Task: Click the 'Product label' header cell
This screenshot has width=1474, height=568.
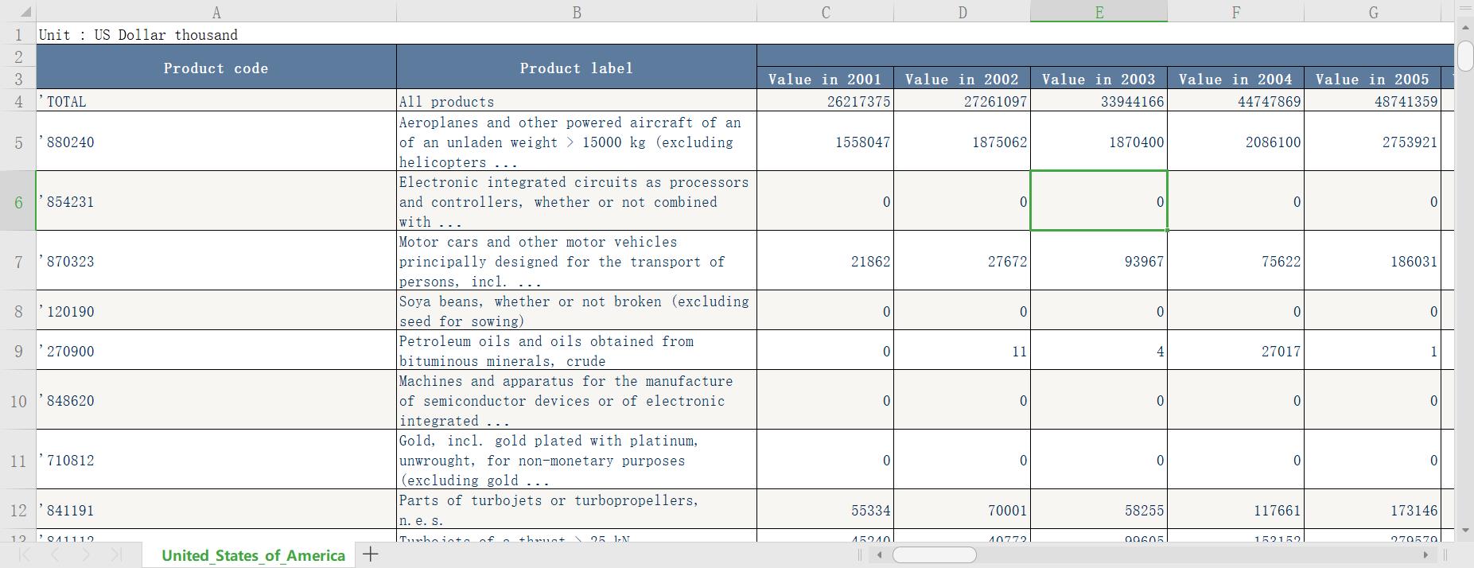Action: (577, 68)
